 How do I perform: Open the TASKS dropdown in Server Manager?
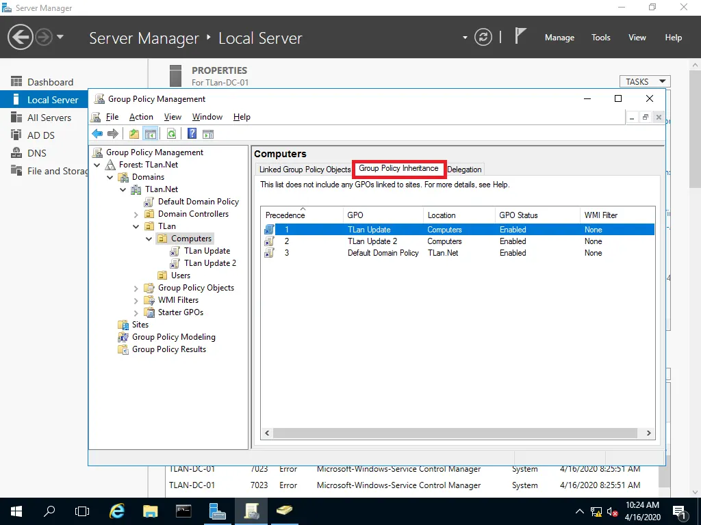(645, 82)
